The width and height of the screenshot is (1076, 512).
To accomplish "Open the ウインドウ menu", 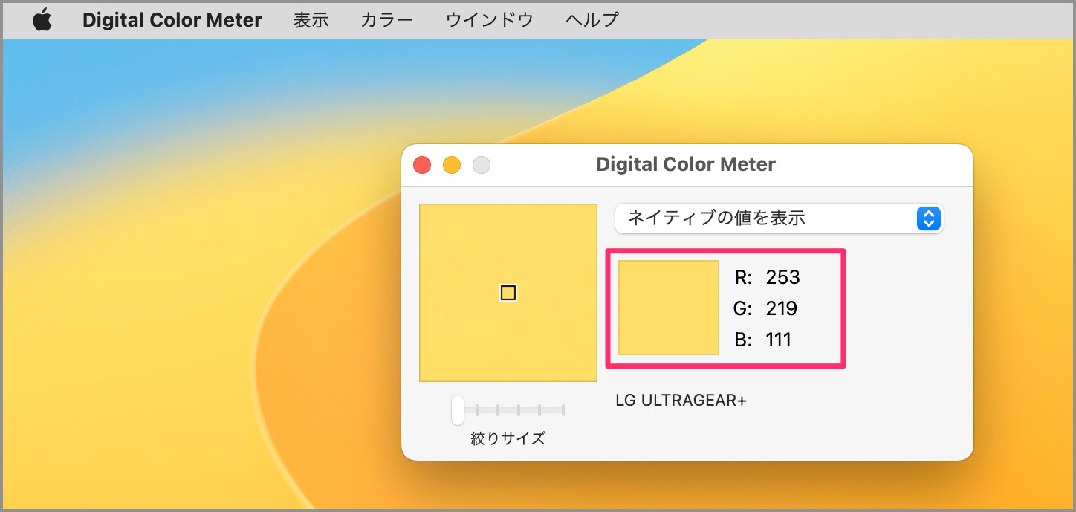I will pos(490,19).
